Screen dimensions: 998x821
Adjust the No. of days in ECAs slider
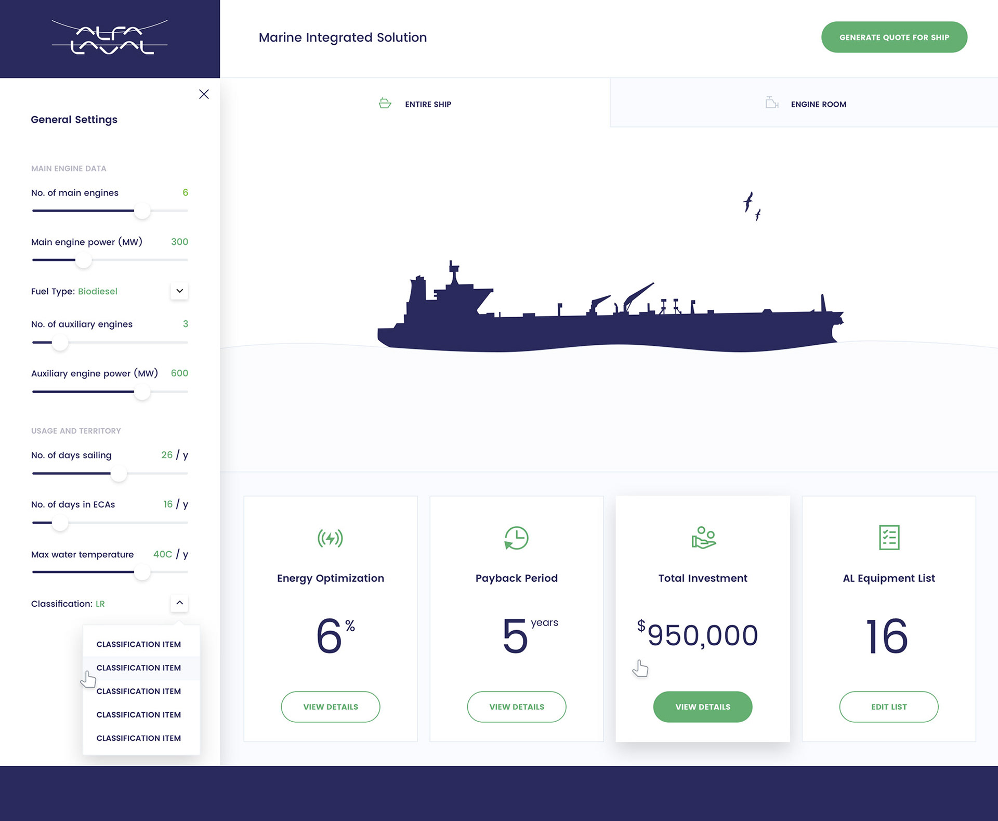pyautogui.click(x=60, y=523)
